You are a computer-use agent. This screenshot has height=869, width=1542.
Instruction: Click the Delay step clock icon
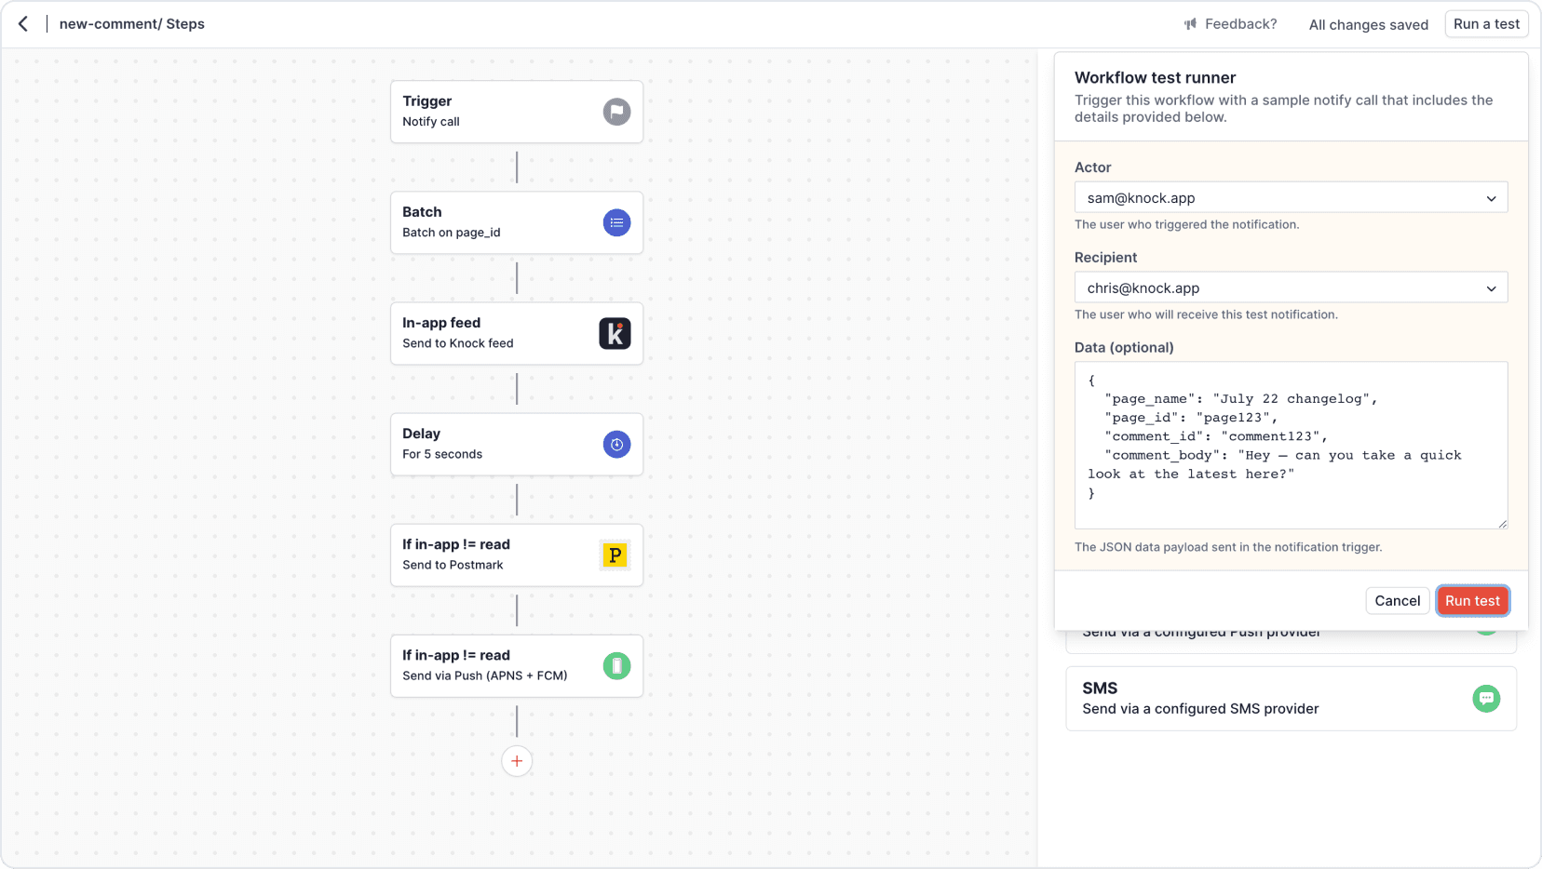616,445
